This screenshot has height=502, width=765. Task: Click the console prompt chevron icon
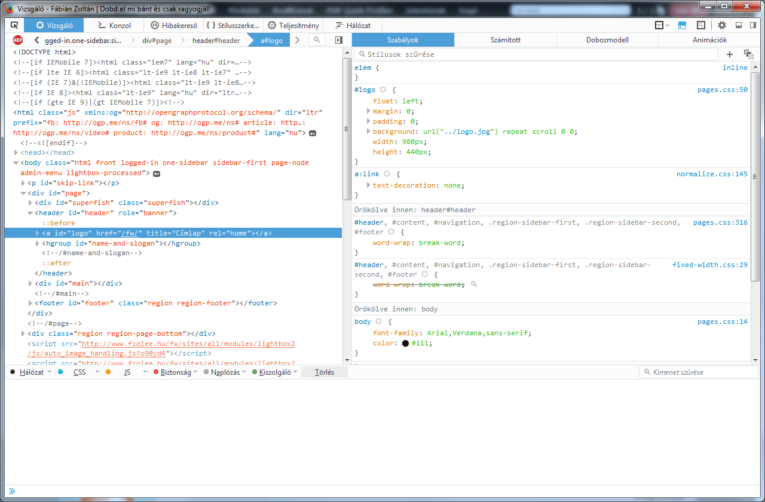point(12,491)
